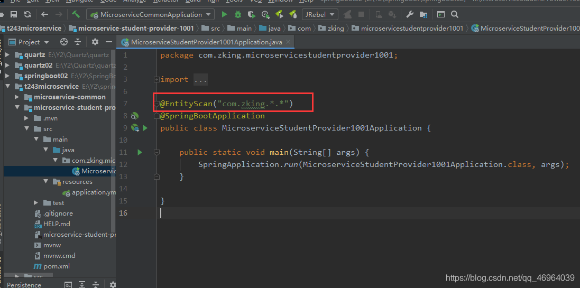Screen dimensions: 580x288
Task: Navigate back with the left arrow
Action: [45, 15]
